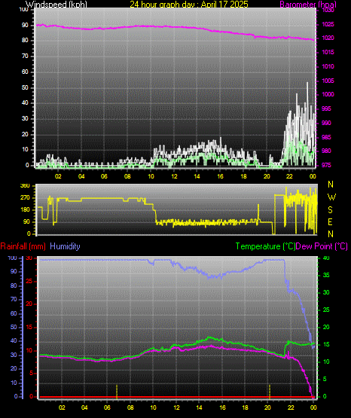Screen dimensions: 351x418
Task: Click the 100 windspeed scale value
Action: (x=23, y=9)
